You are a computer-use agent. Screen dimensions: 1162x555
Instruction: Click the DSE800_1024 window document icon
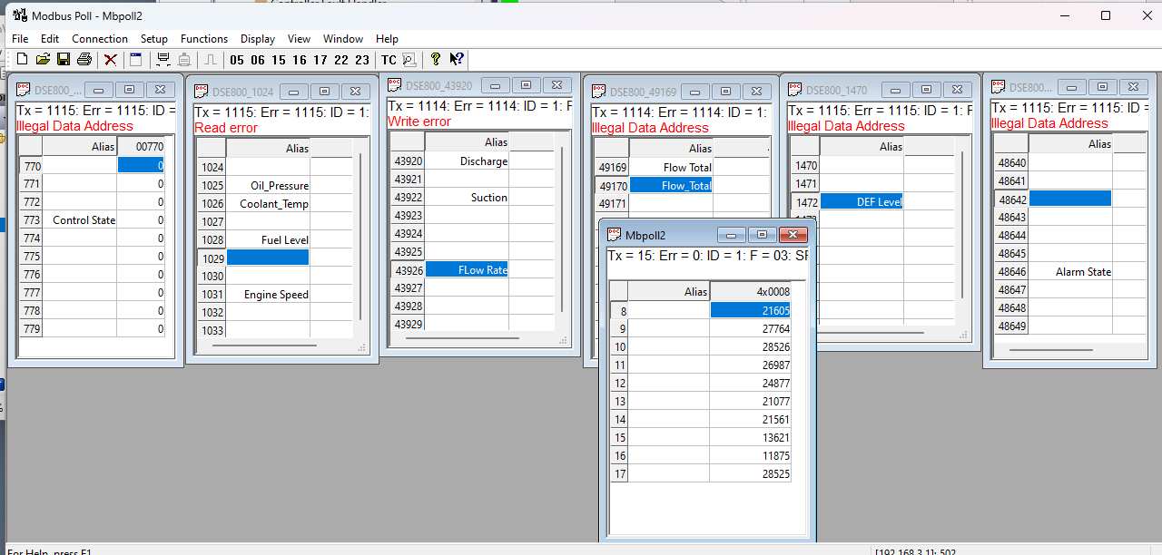click(x=202, y=92)
